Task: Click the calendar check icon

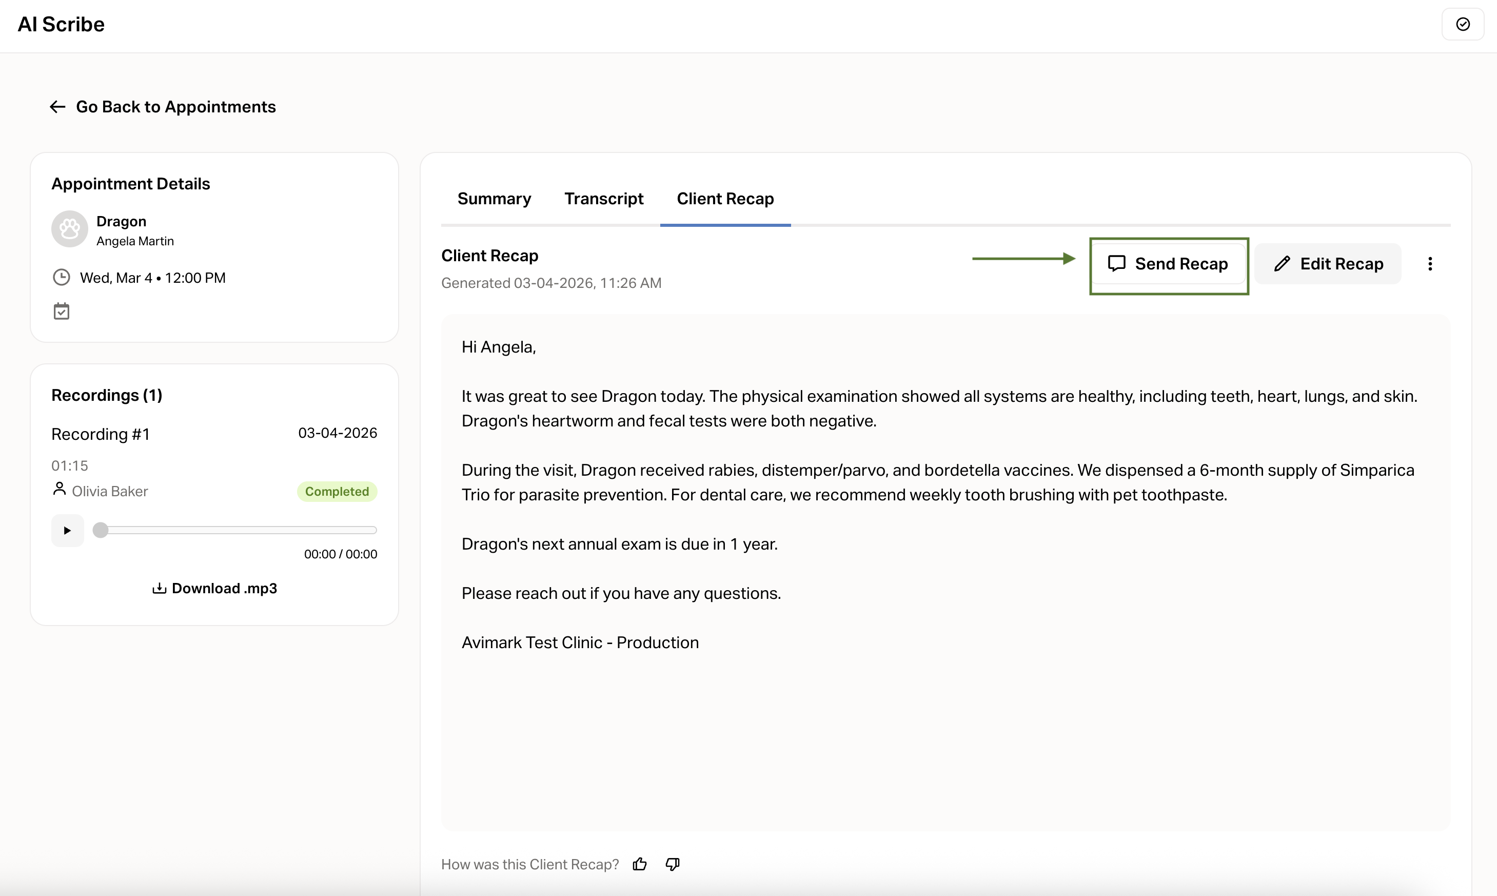Action: coord(62,311)
